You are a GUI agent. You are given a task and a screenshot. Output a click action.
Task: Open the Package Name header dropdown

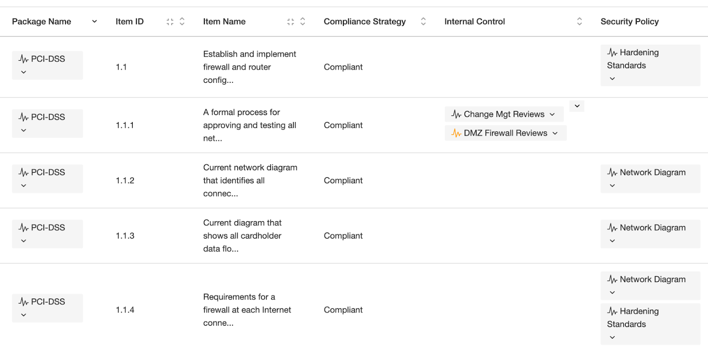coord(94,21)
